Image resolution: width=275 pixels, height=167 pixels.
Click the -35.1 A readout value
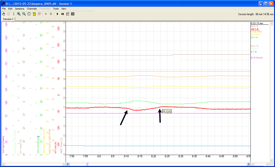click(x=255, y=29)
